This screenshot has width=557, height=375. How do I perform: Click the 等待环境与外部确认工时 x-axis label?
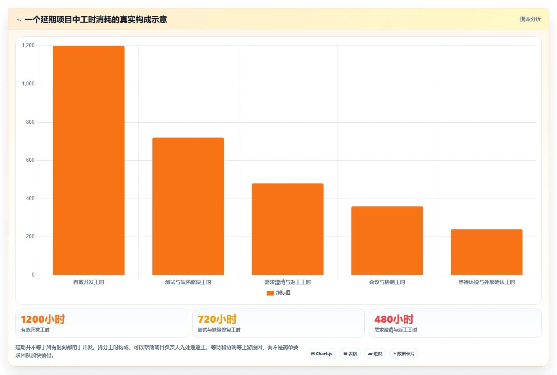(x=487, y=282)
